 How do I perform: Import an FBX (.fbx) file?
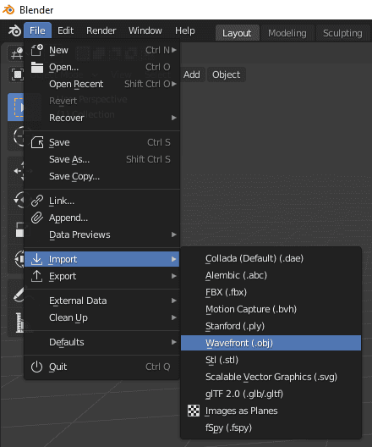coord(271,292)
